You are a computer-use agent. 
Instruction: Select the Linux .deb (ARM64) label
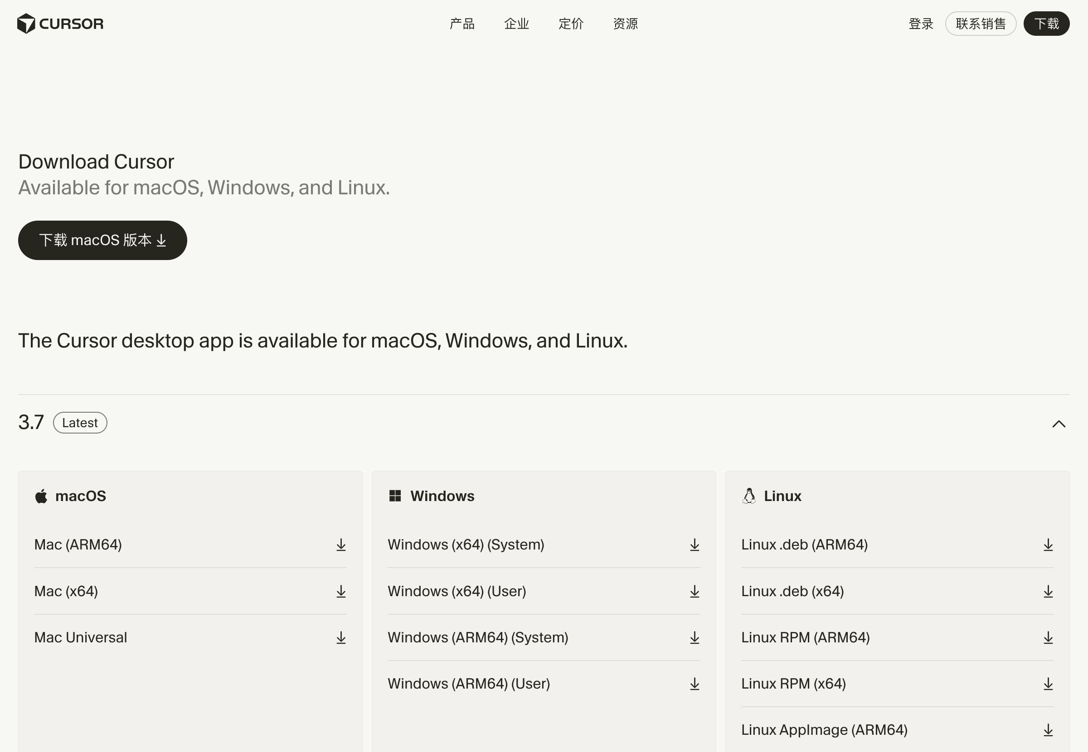pos(804,545)
